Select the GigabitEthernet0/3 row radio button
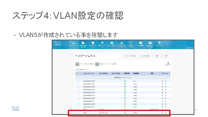208x117 pixels. [78, 90]
